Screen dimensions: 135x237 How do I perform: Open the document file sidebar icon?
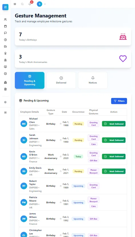[x=5, y=89]
